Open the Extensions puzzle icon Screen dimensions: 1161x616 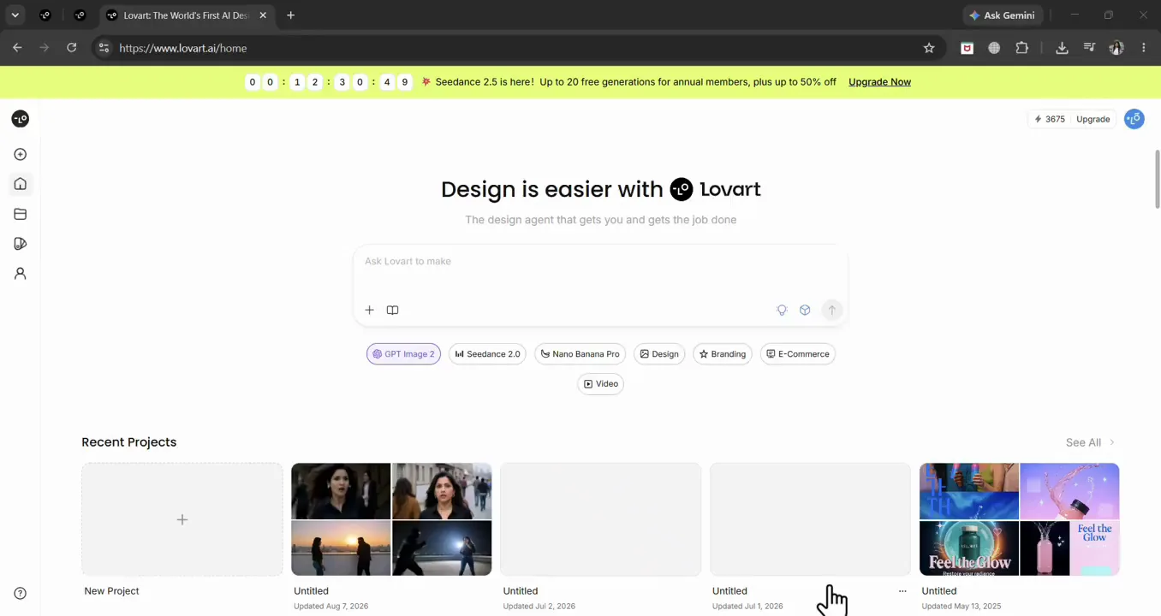1021,48
